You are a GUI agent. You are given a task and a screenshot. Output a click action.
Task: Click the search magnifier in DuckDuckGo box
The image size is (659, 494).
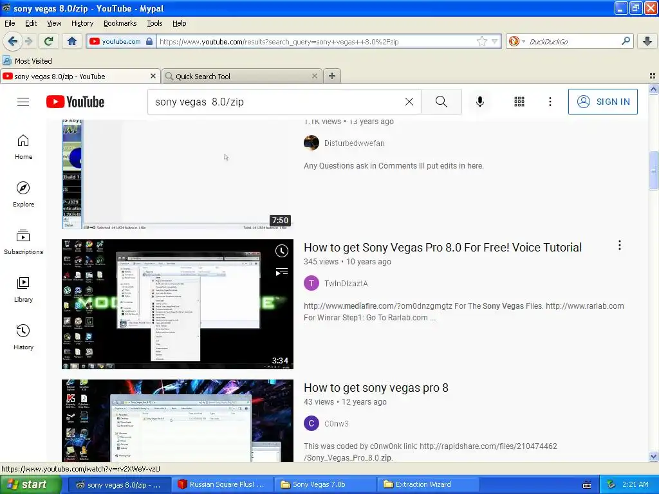pos(626,41)
